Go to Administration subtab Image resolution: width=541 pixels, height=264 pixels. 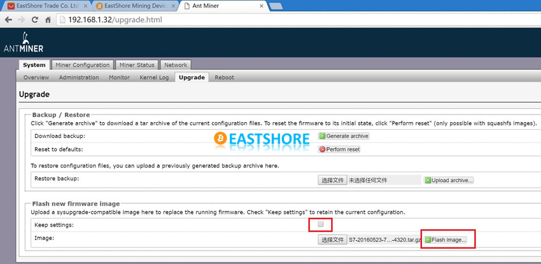tap(79, 78)
